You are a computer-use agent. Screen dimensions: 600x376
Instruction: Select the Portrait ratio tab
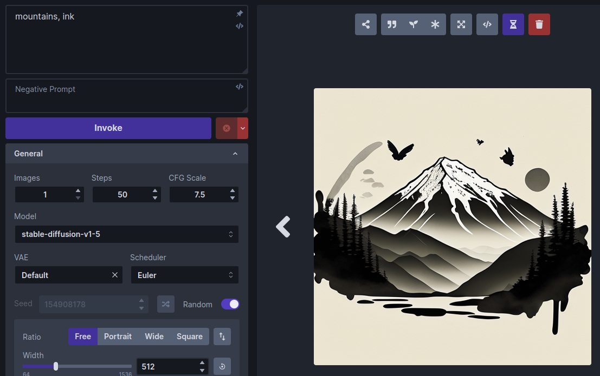point(118,337)
